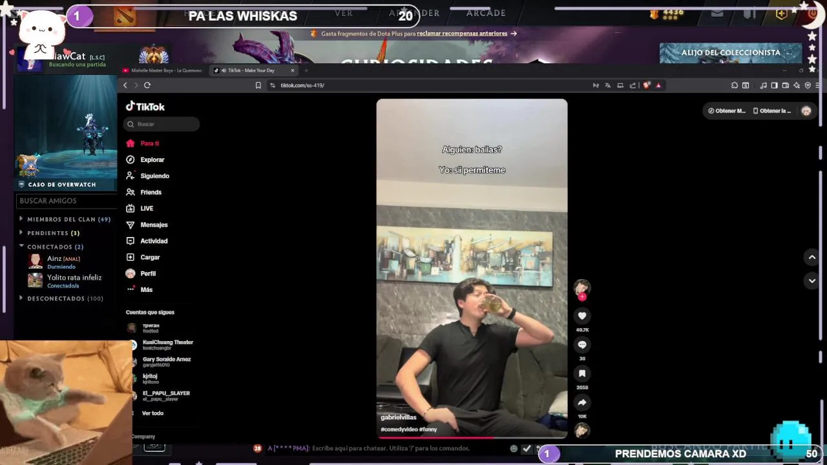
Task: Open Gary Soraide Arnez followed account
Action: (160, 362)
